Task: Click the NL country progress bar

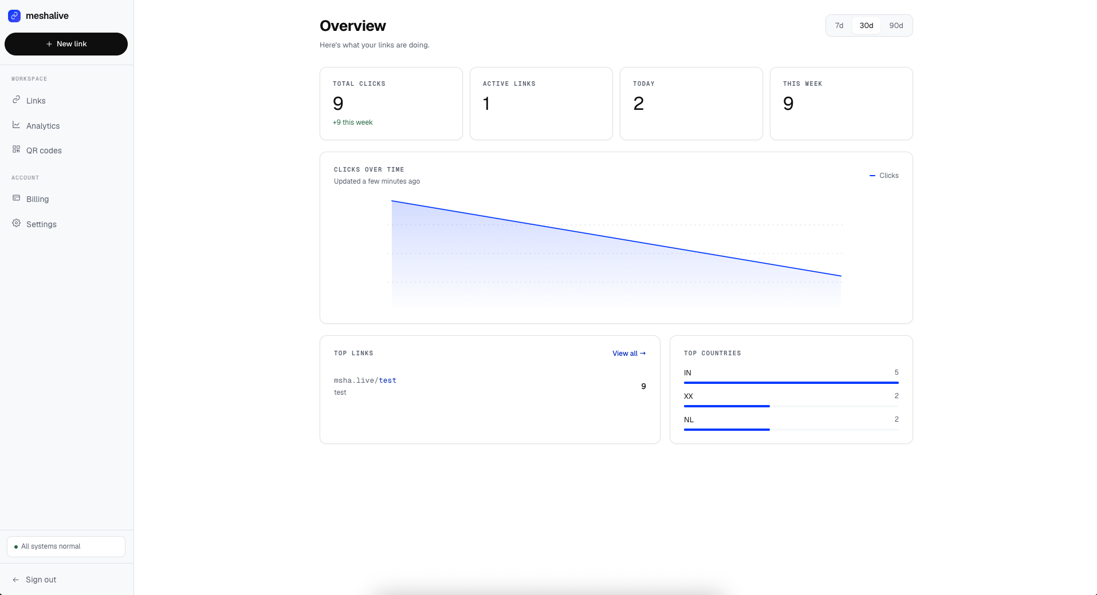Action: pos(791,430)
